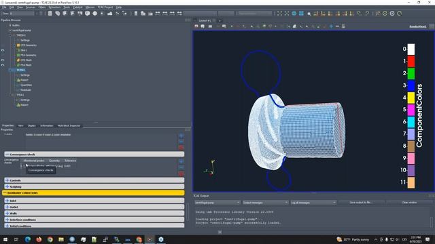Viewport: 435px width, 244px height.
Task: Add a convergence check row with plus button
Action: [x=181, y=161]
